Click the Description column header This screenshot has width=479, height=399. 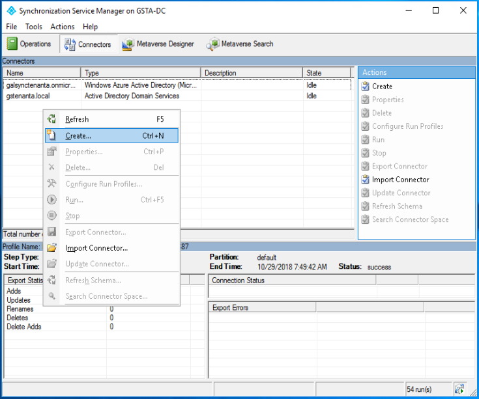[x=252, y=73]
